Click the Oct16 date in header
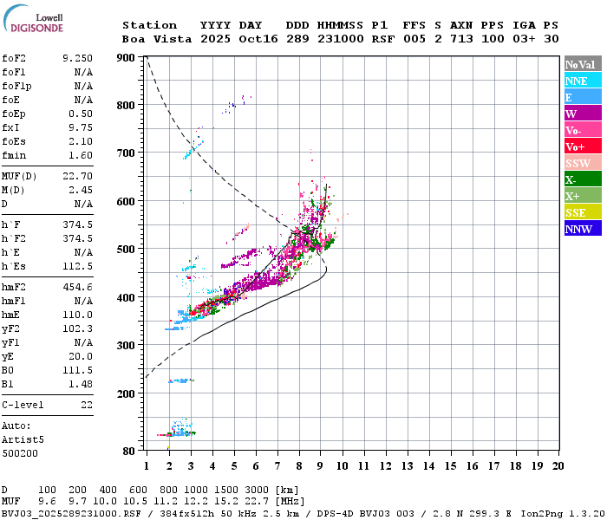This screenshot has height=520, width=607. click(258, 39)
